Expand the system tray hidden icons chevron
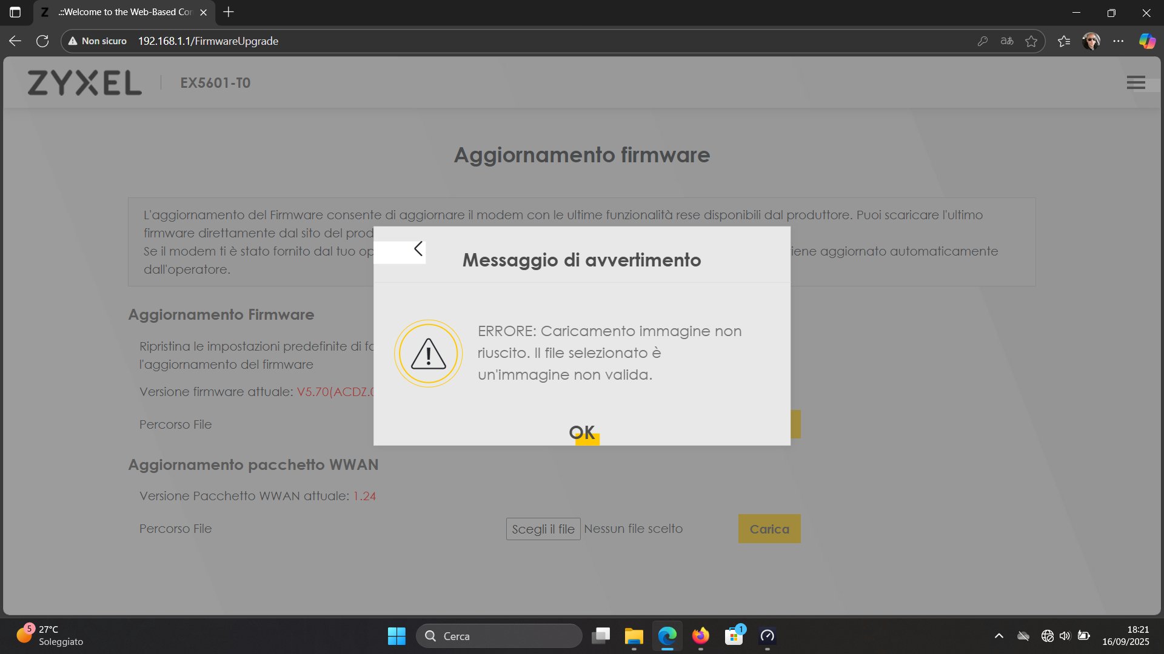Viewport: 1164px width, 654px height. (999, 636)
